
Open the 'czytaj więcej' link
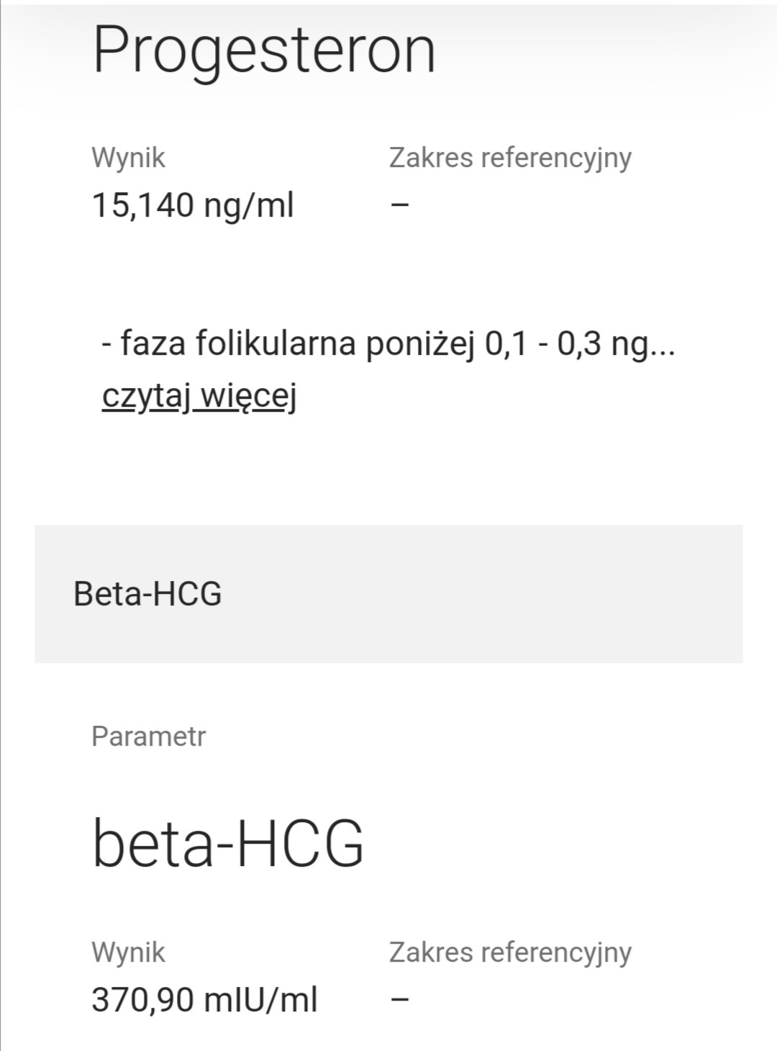click(x=199, y=396)
